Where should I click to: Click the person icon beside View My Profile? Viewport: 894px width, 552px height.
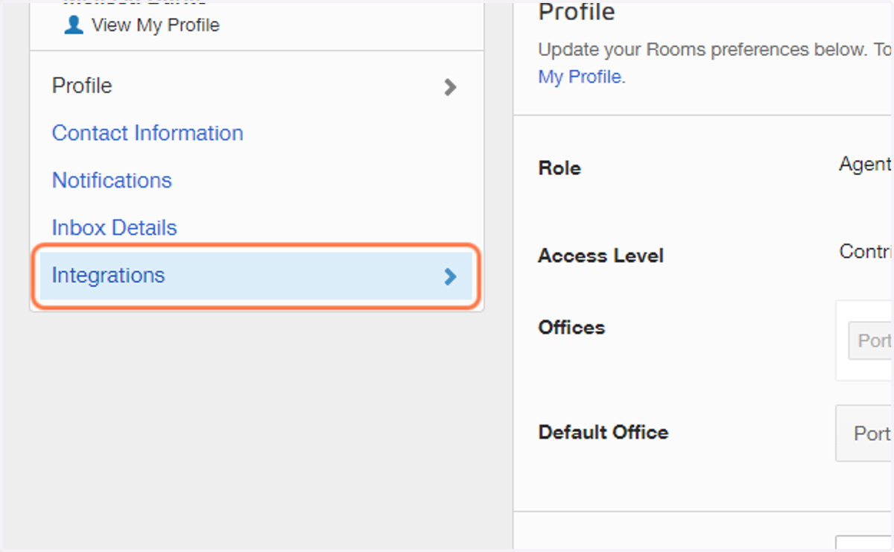(x=74, y=25)
